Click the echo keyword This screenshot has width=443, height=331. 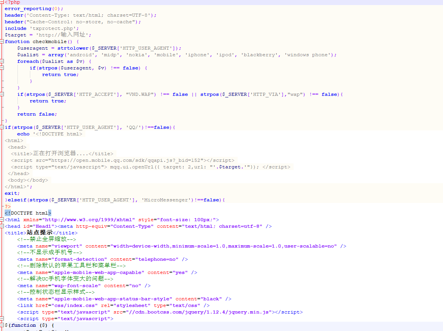[x=23, y=134]
